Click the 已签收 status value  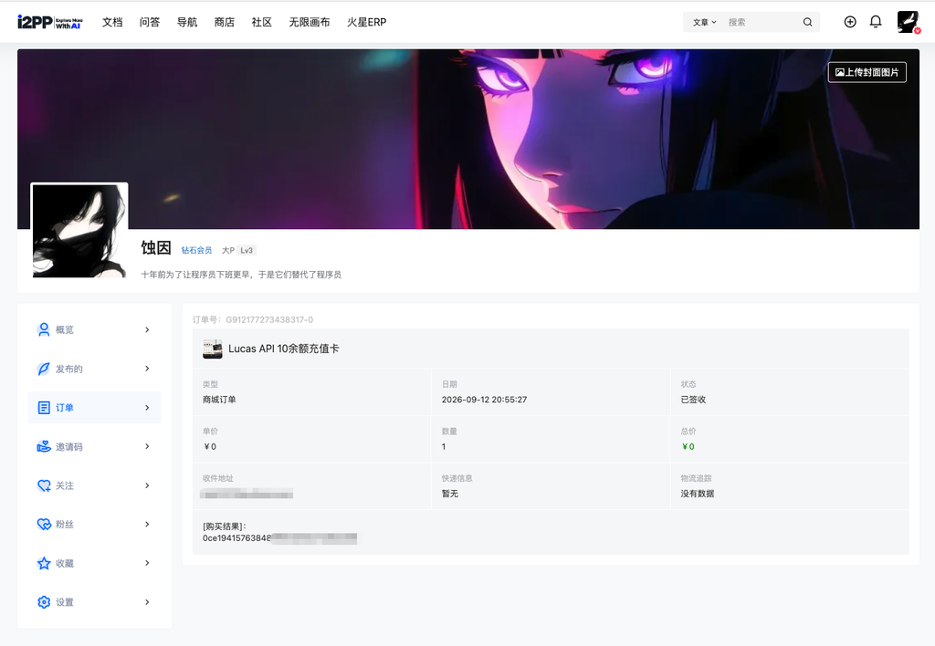[693, 400]
